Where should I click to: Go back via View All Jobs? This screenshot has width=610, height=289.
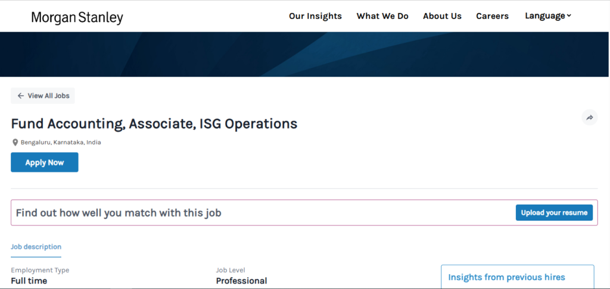(43, 96)
